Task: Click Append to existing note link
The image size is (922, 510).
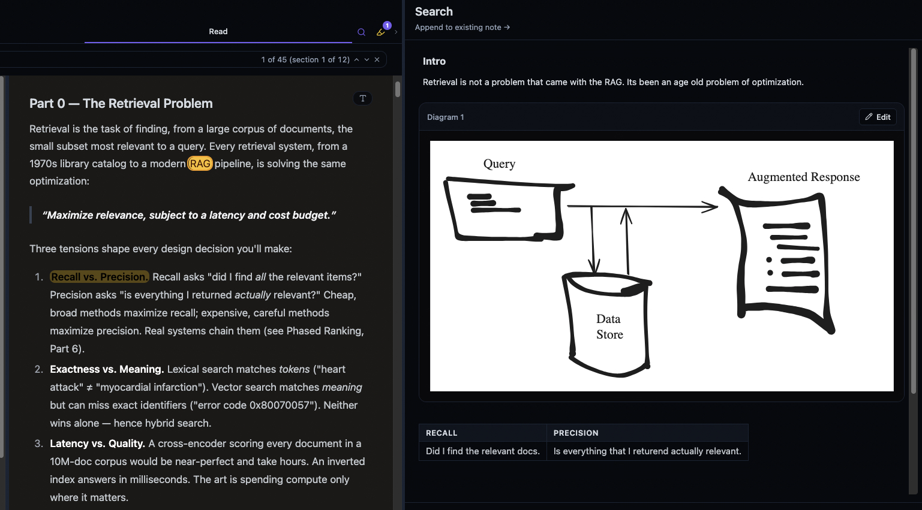Action: (462, 28)
